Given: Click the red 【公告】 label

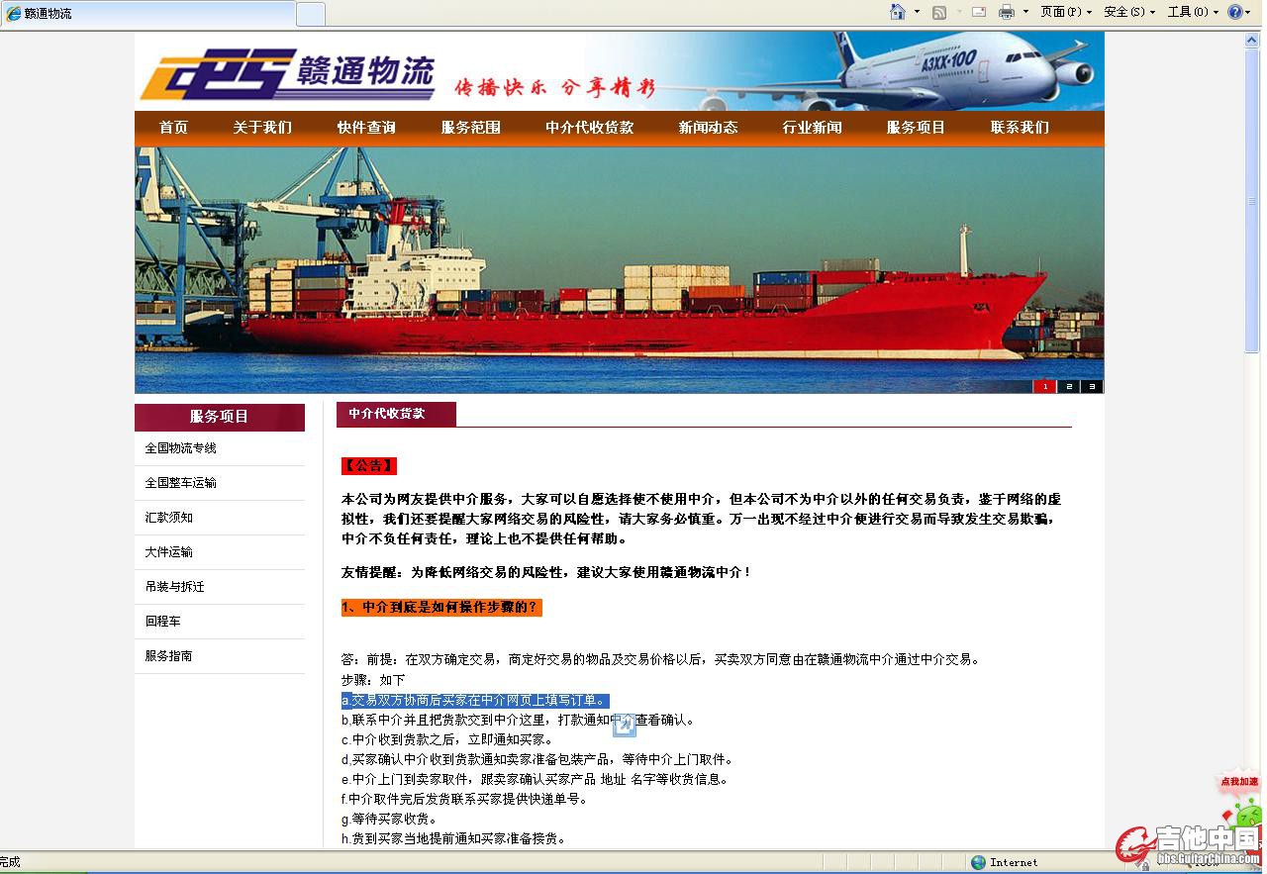Looking at the screenshot, I should [369, 465].
